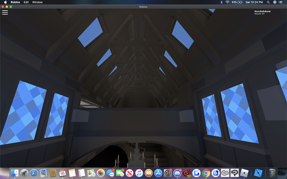Screen dimensions: 287x179
Task: Open the Edit menu
Action: [x=26, y=2]
